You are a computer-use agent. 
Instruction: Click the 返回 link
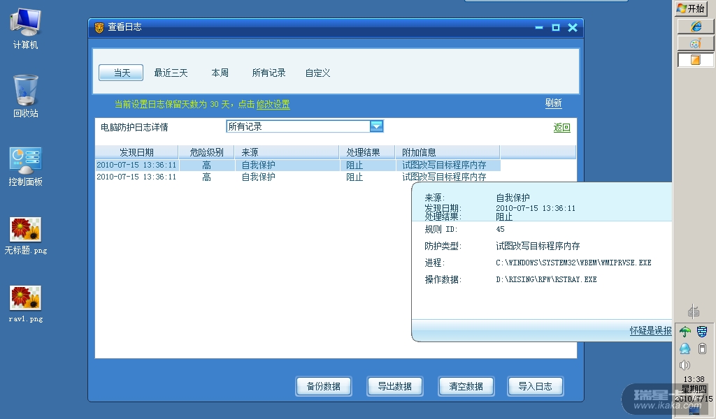tap(562, 128)
